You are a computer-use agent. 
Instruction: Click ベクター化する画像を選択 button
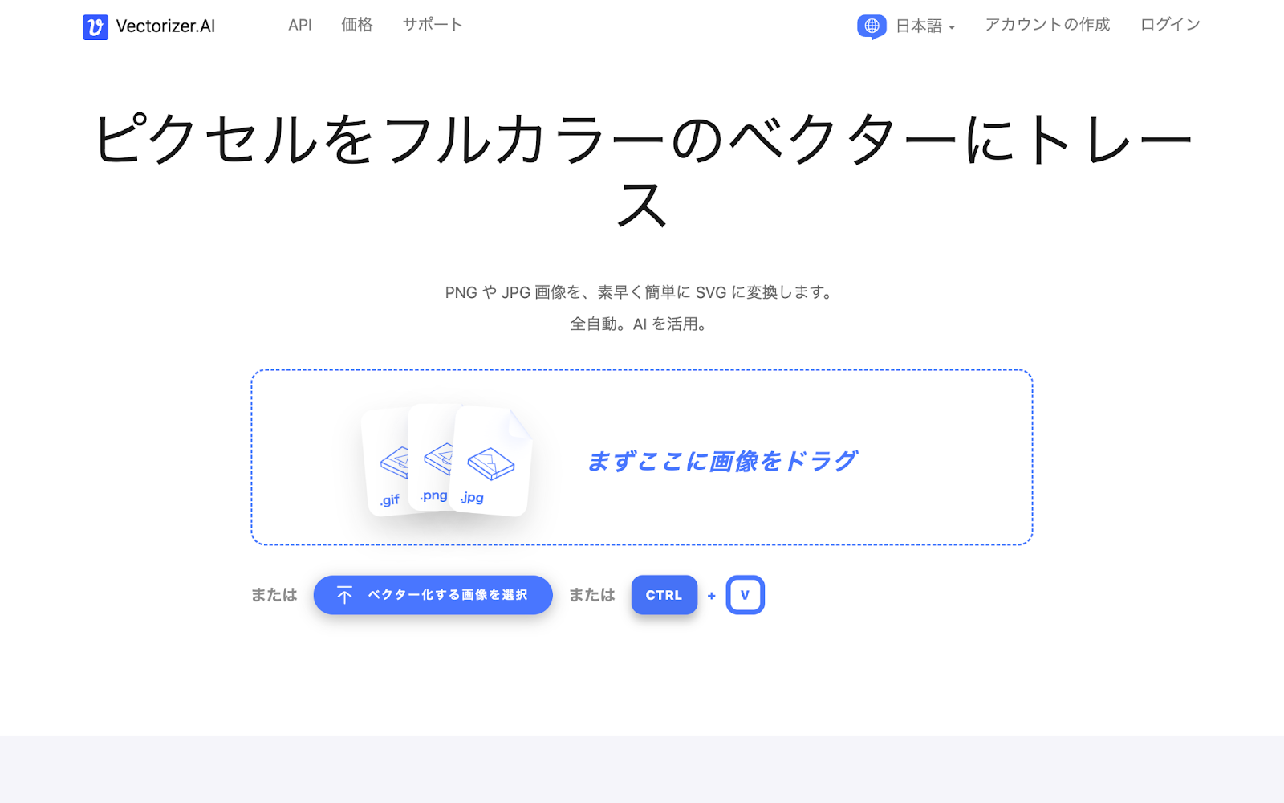pos(433,595)
